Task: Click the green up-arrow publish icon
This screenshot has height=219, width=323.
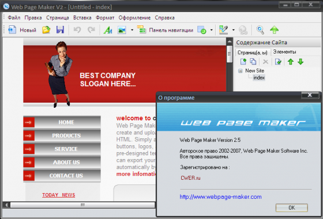Action: click(x=274, y=30)
